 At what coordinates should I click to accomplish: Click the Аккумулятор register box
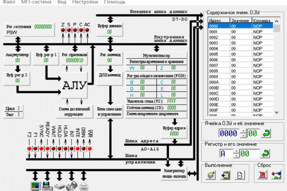[17, 58]
